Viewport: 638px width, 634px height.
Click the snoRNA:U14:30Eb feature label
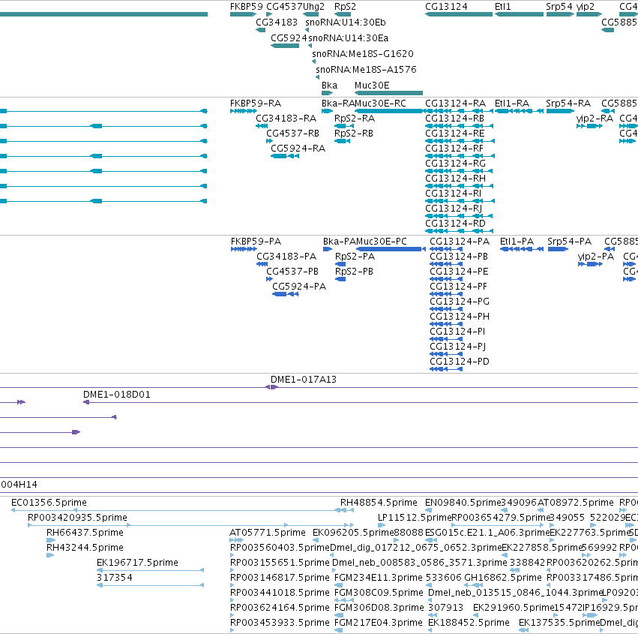[346, 23]
